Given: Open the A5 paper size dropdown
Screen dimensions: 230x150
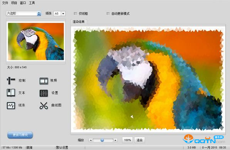Looking at the screenshot, I should click(63, 13).
